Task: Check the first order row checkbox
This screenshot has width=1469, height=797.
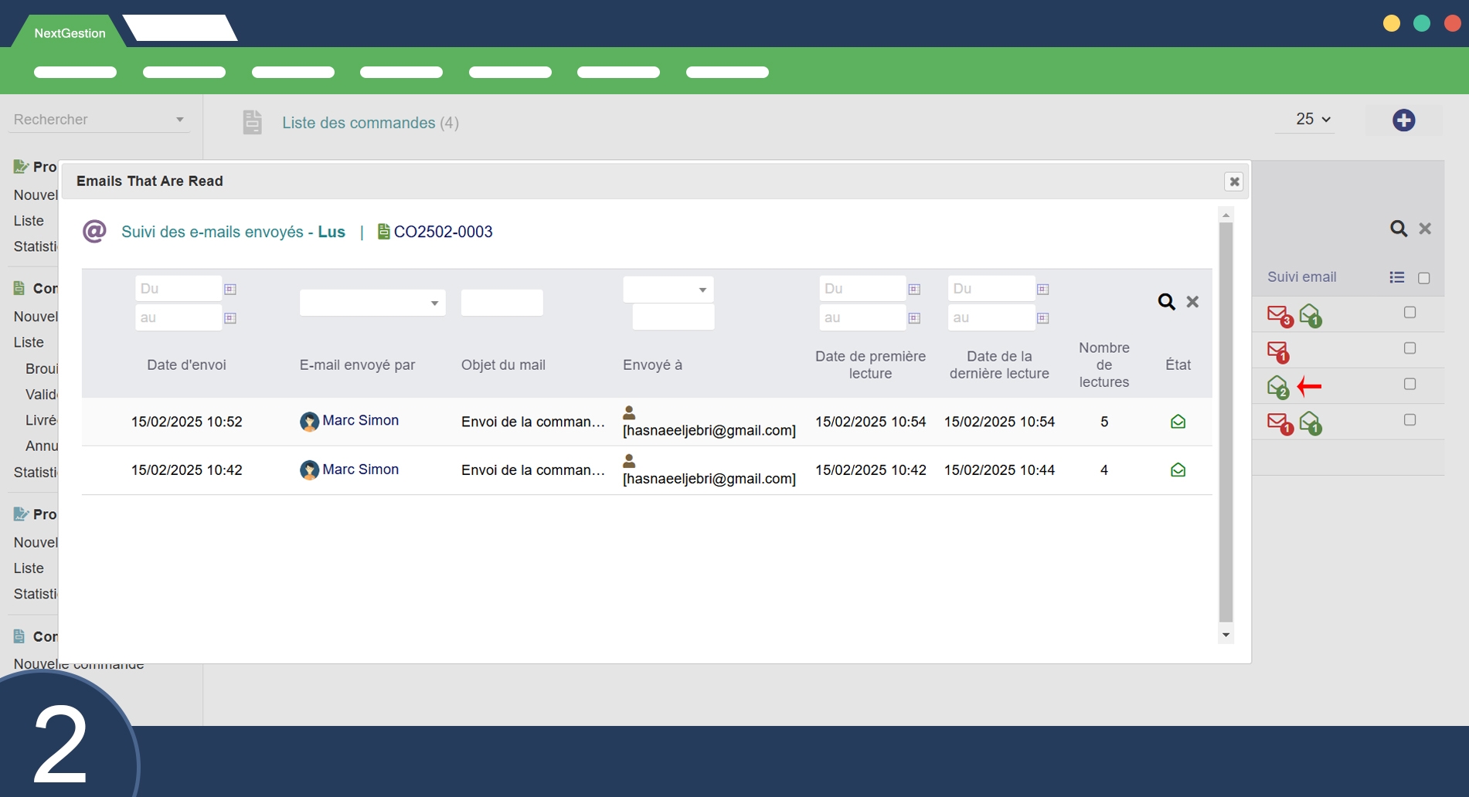Action: coord(1409,313)
